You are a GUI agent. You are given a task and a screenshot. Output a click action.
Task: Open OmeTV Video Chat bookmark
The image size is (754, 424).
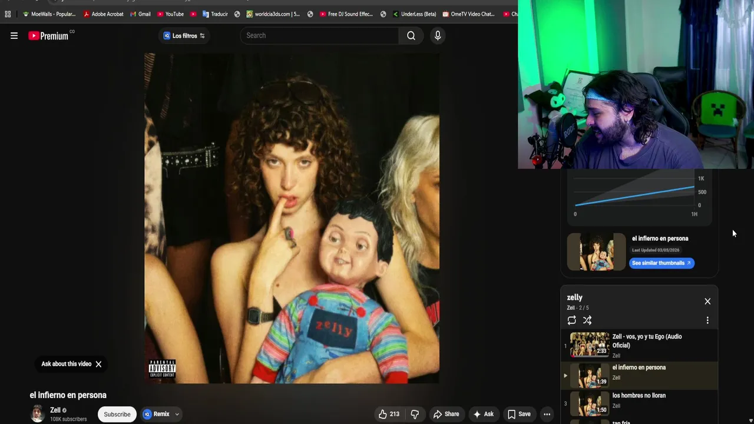[468, 14]
